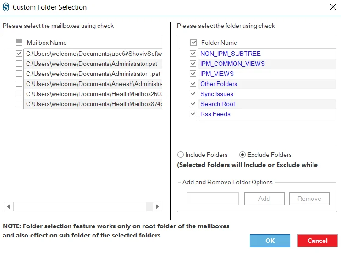Toggle the Mailbox Name select-all checkbox
The image size is (341, 253).
(x=19, y=43)
